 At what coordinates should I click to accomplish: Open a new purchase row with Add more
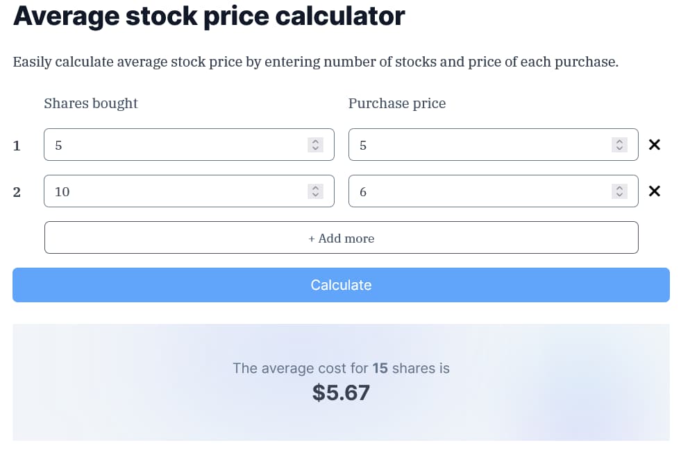coord(341,237)
